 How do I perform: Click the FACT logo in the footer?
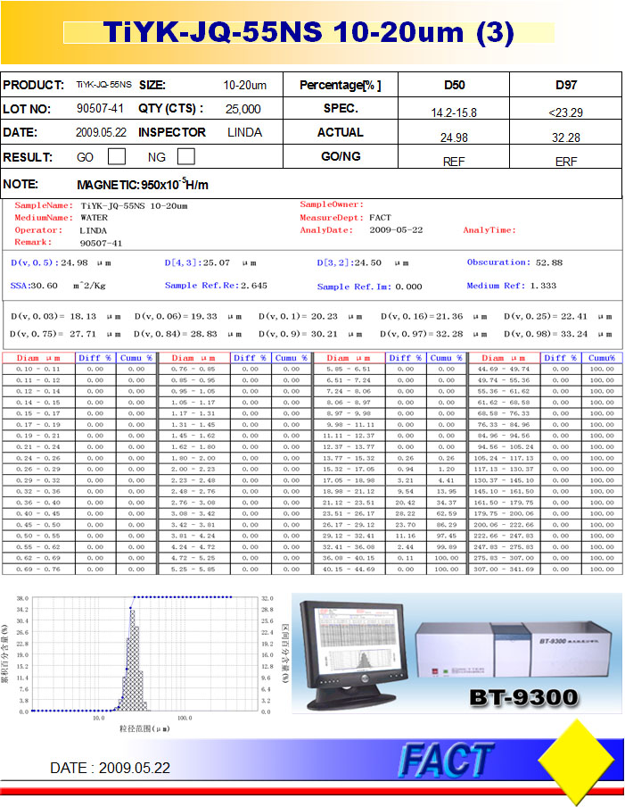(445, 760)
